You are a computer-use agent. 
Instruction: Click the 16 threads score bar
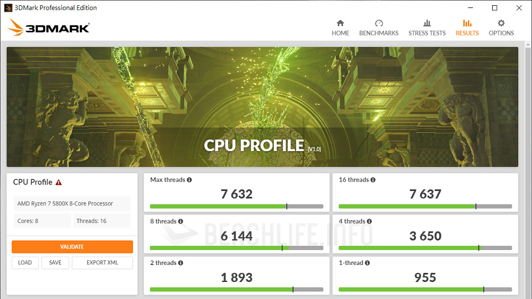[x=425, y=206]
